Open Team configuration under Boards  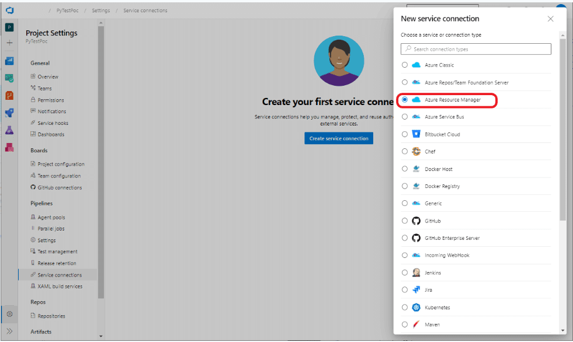[x=59, y=176]
